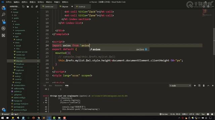Open App.vue in explorer
The width and height of the screenshot is (215, 120).
(x=18, y=73)
